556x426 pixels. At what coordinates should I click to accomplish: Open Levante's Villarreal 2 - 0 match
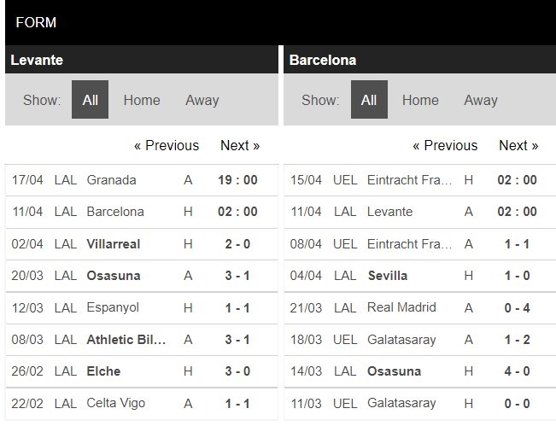click(x=142, y=244)
